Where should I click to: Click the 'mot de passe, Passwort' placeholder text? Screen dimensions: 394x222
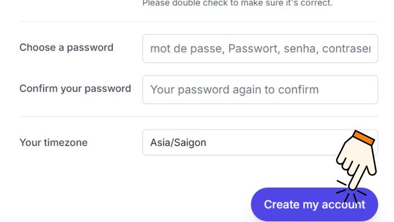(x=215, y=48)
